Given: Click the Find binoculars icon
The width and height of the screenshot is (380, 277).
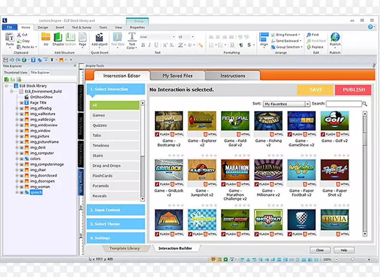Looking at the screenshot, I should tap(309, 35).
